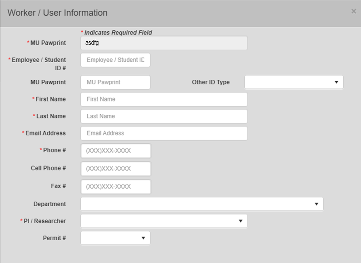
Task: Click the Fax # input box
Action: pos(116,186)
